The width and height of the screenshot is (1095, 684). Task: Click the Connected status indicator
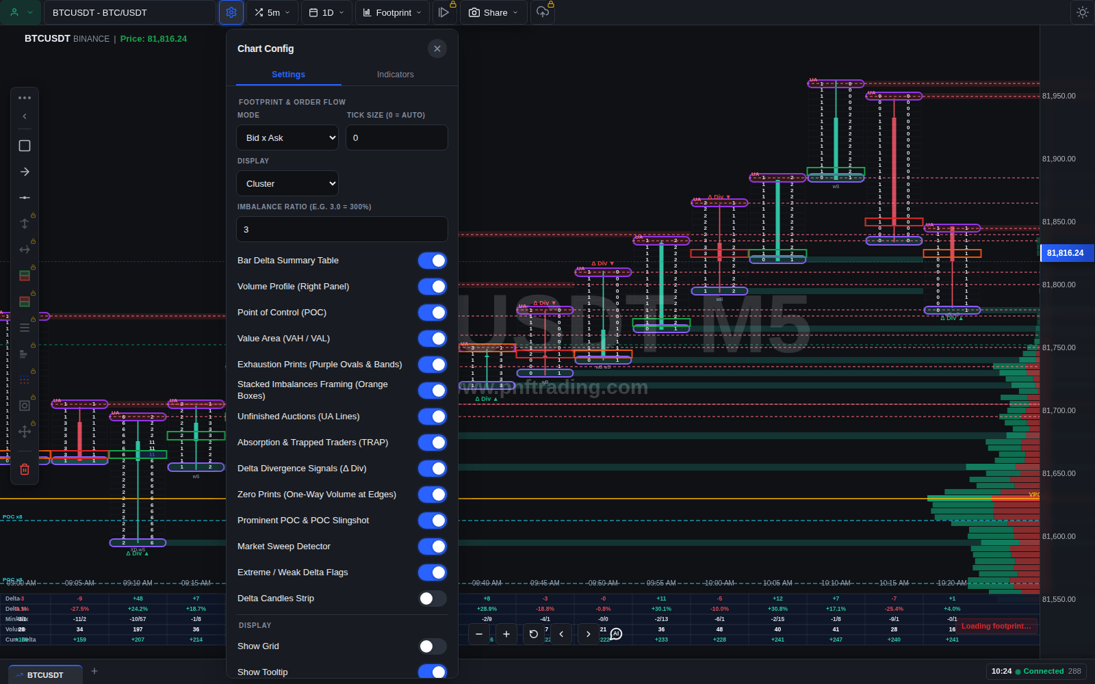[1039, 671]
